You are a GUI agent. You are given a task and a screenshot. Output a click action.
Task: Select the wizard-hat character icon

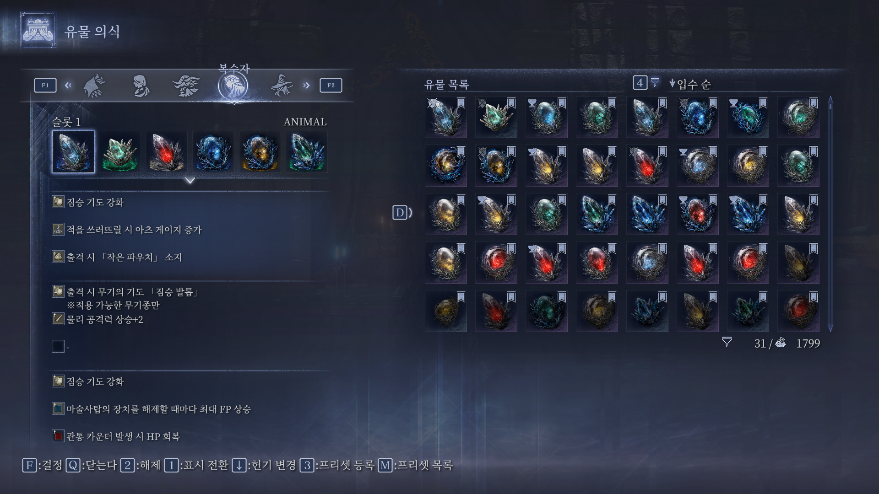click(281, 85)
